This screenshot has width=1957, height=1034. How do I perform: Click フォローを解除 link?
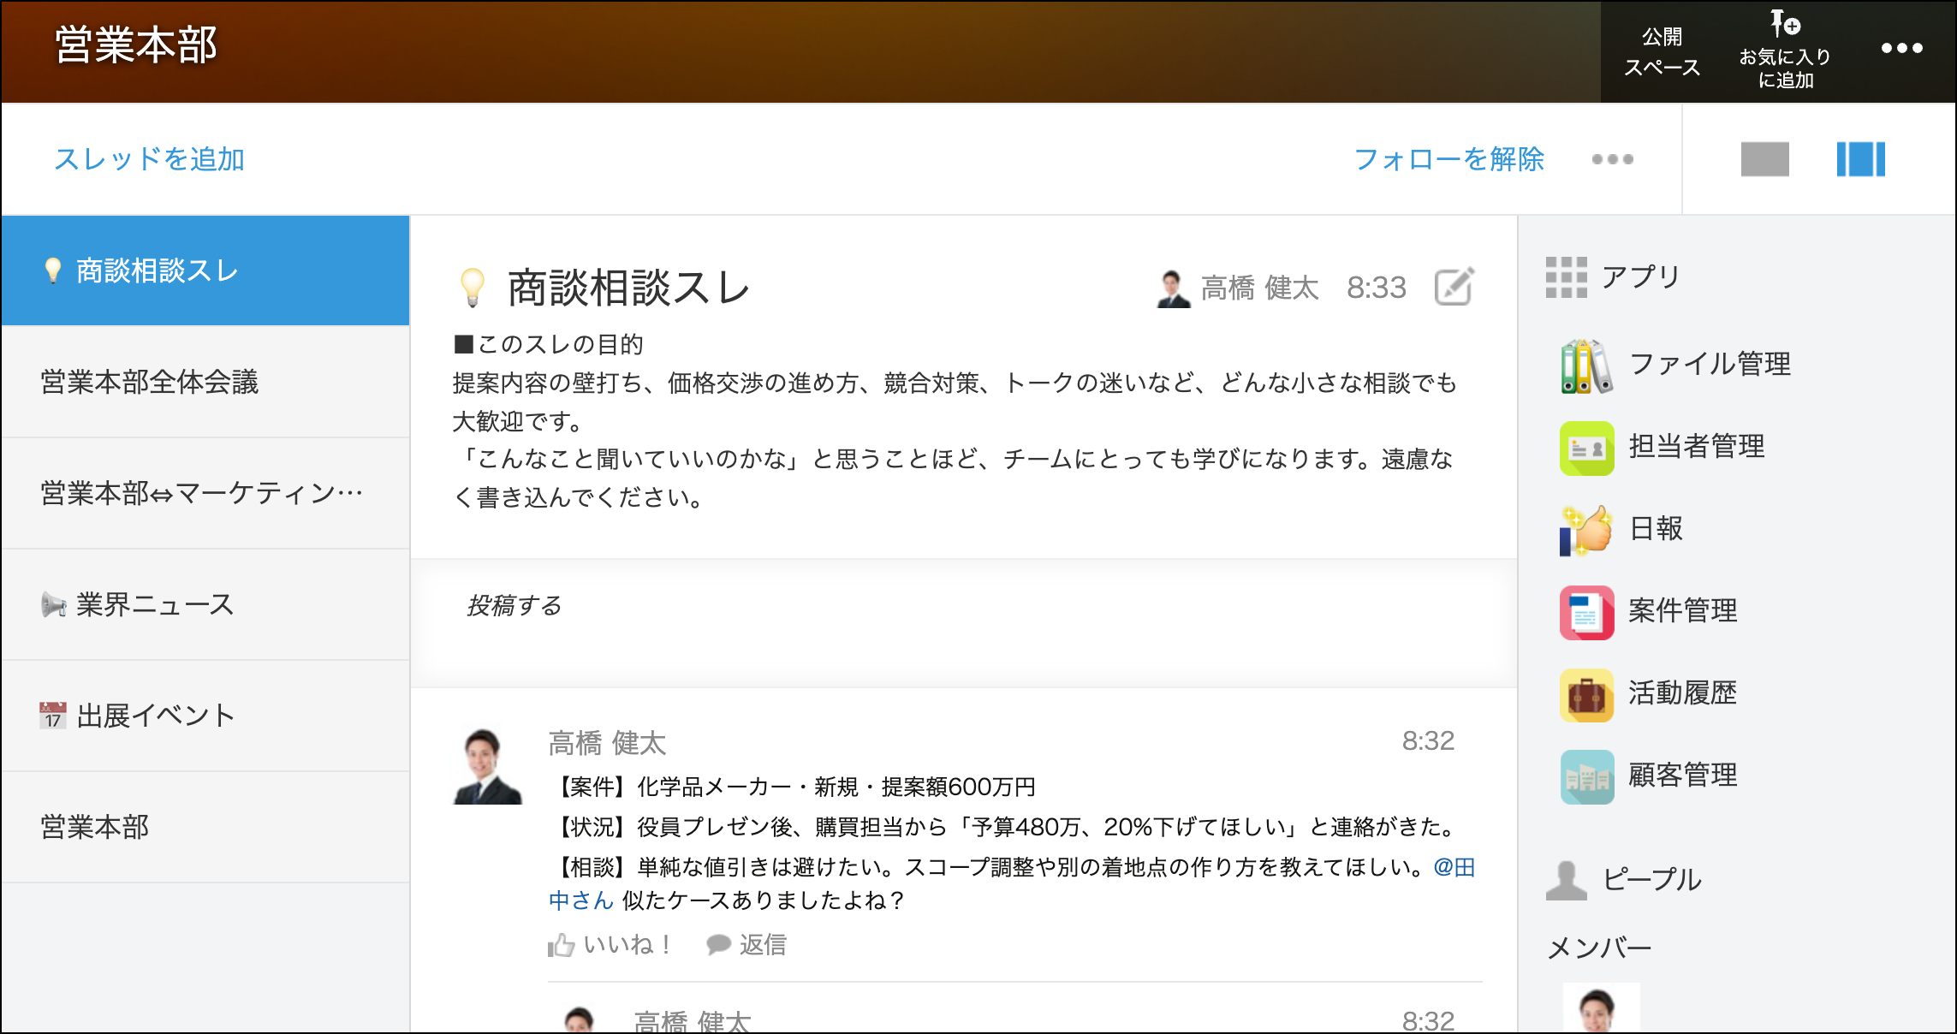point(1448,159)
